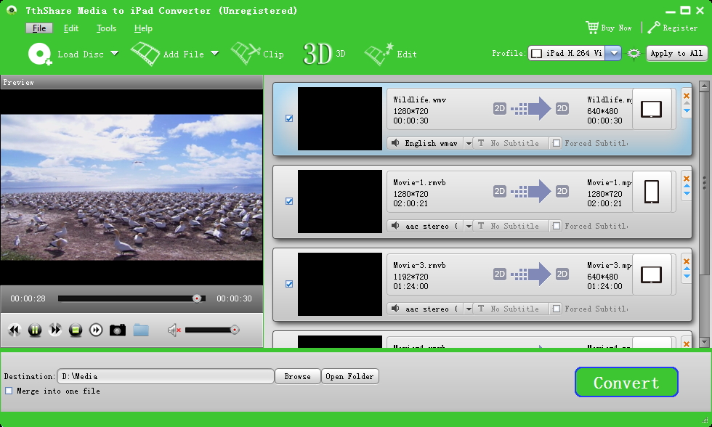Uncheck the Wildlife.wmv file checkbox
The height and width of the screenshot is (427, 712).
[289, 118]
